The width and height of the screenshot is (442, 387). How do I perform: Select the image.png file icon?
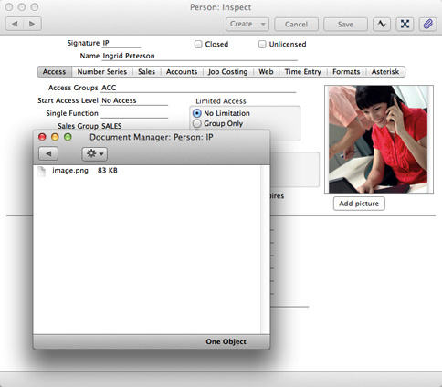[41, 171]
